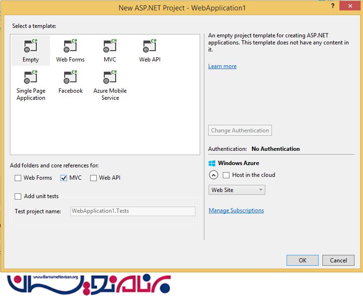Pick the MVC template icon
Viewport: 363px width, 296px height.
pos(110,46)
